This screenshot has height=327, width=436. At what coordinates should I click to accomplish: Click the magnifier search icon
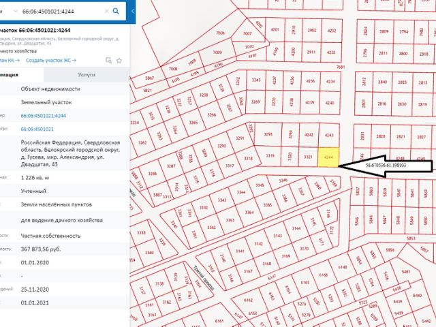(x=116, y=11)
